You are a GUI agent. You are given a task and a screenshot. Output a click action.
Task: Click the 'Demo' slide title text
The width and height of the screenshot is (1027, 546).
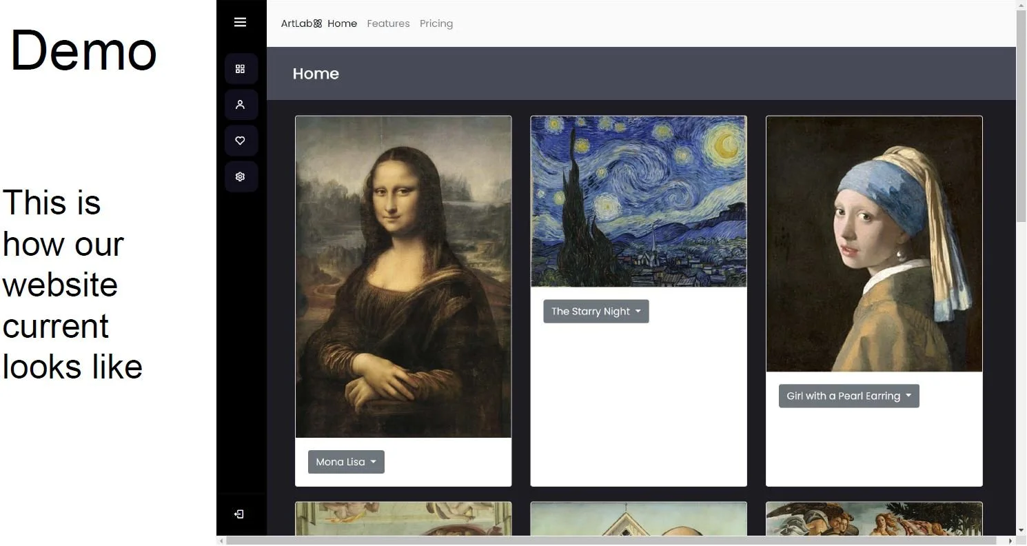(x=83, y=50)
